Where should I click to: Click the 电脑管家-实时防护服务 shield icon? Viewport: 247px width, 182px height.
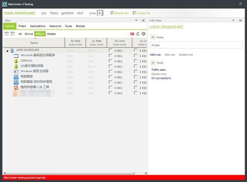coord(16,82)
